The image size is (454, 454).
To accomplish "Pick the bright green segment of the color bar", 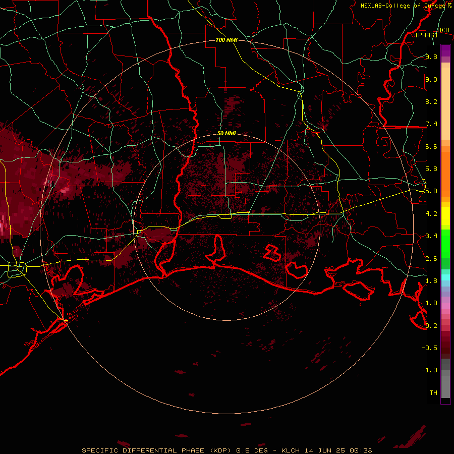I will tap(445, 244).
